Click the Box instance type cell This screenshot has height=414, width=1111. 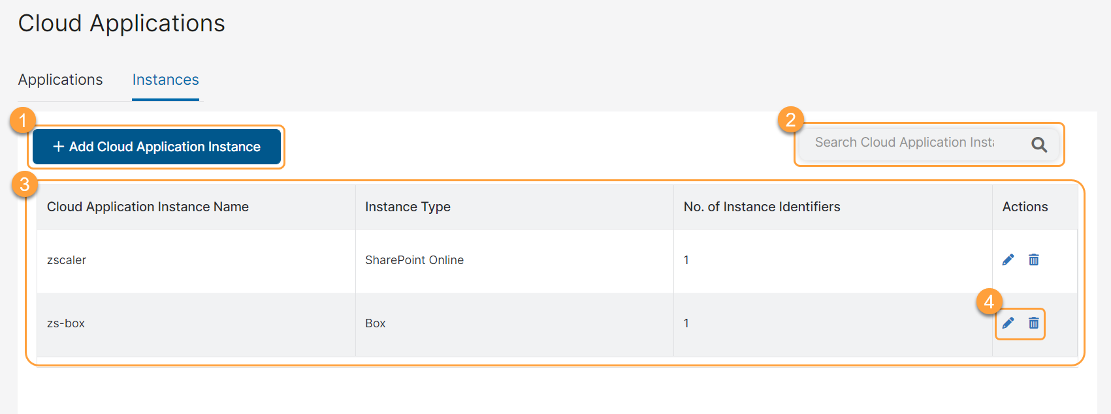[x=376, y=323]
